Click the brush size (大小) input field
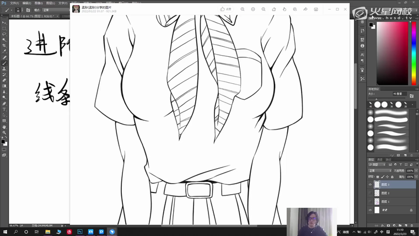 [398, 94]
